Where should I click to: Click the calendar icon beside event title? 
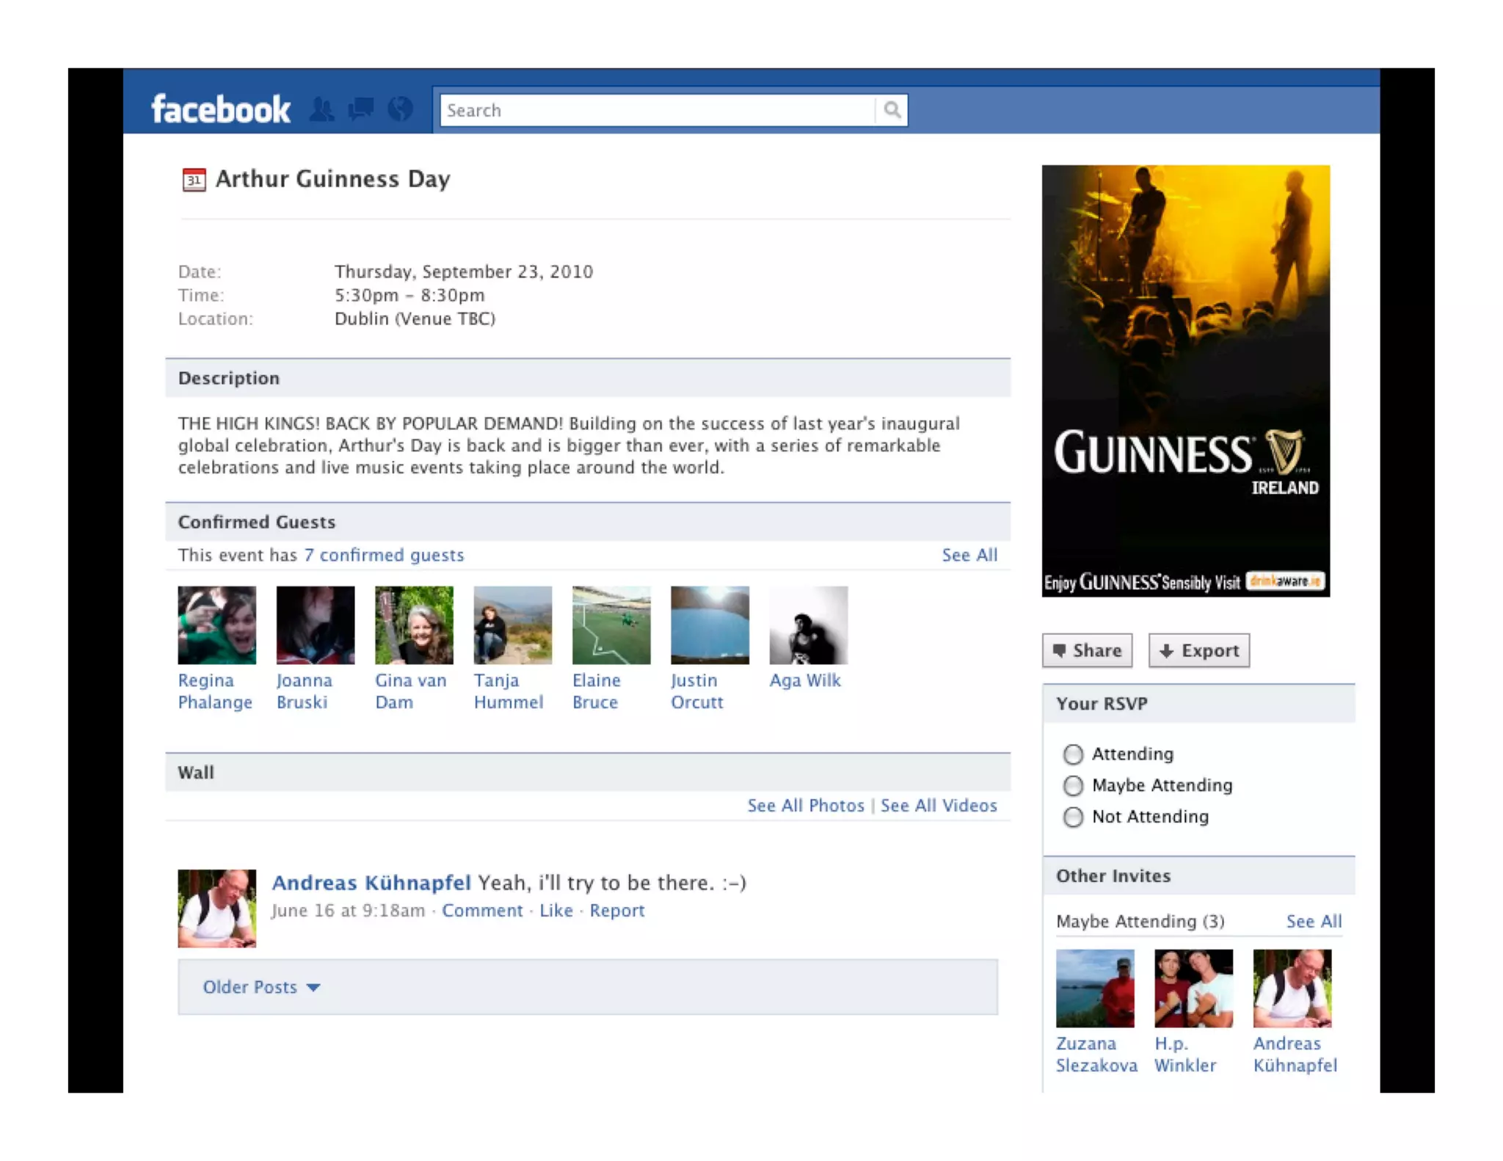point(194,180)
